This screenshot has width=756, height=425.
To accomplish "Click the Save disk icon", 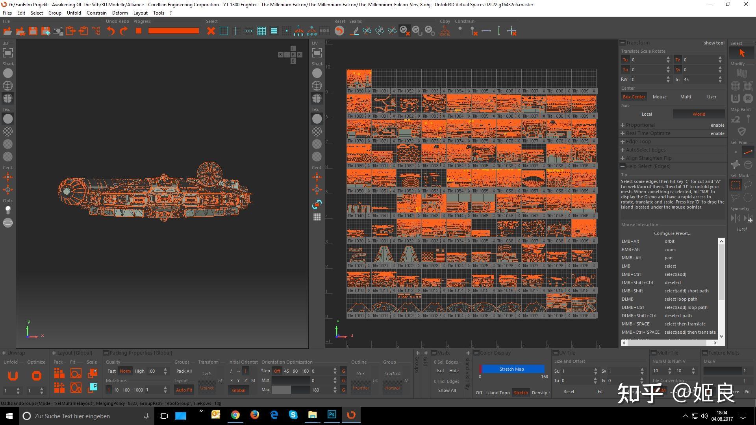I will [x=33, y=31].
